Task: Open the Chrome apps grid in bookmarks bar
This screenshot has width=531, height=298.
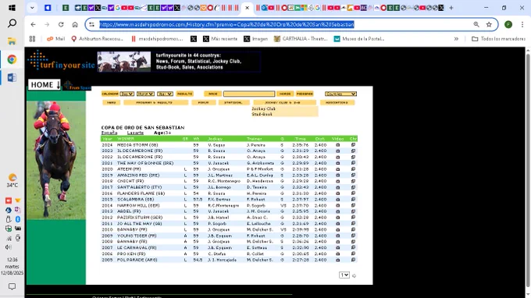Action: [32, 39]
